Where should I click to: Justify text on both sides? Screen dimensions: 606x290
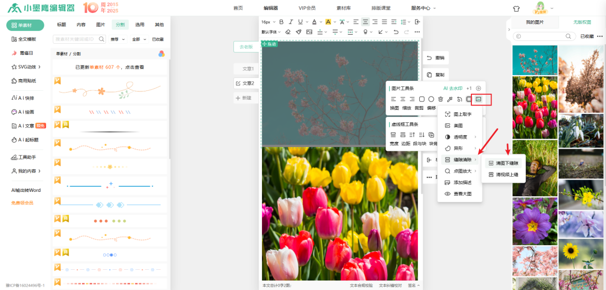tap(384, 22)
